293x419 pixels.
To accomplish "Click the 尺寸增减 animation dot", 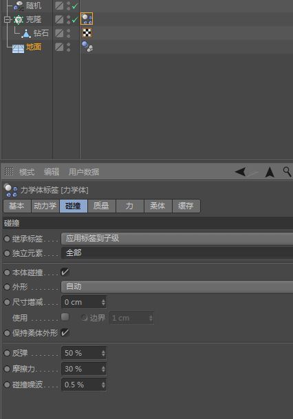I will tap(7, 302).
